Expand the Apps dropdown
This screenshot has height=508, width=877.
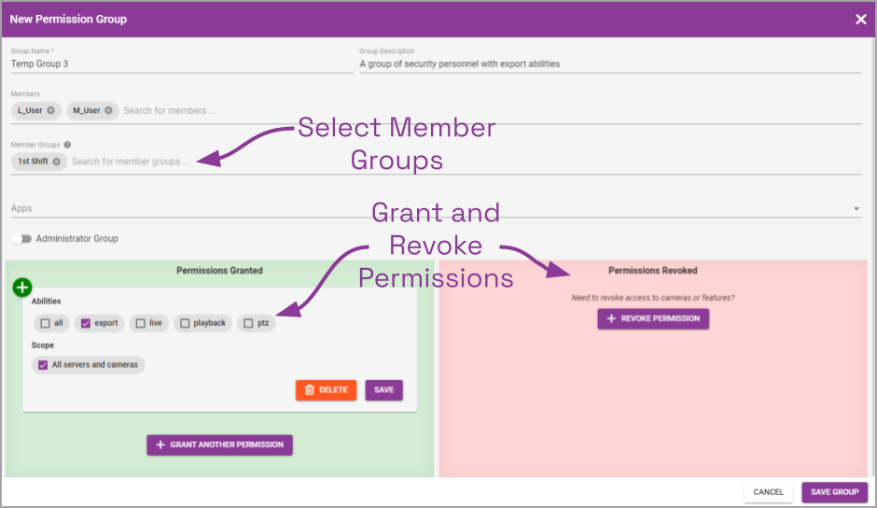856,209
